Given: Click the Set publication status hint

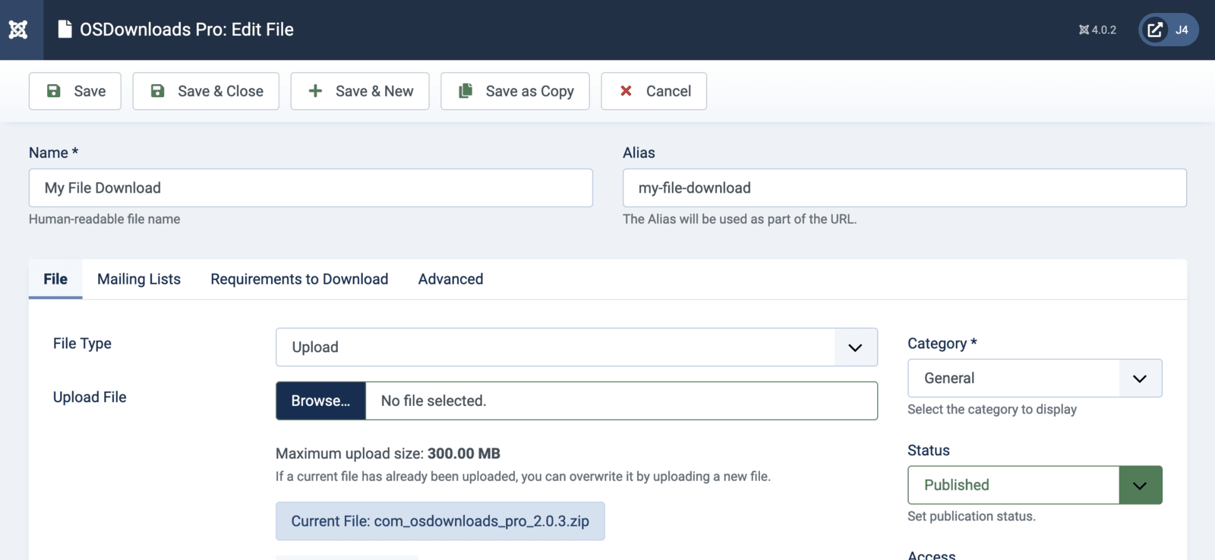Looking at the screenshot, I should (x=971, y=517).
